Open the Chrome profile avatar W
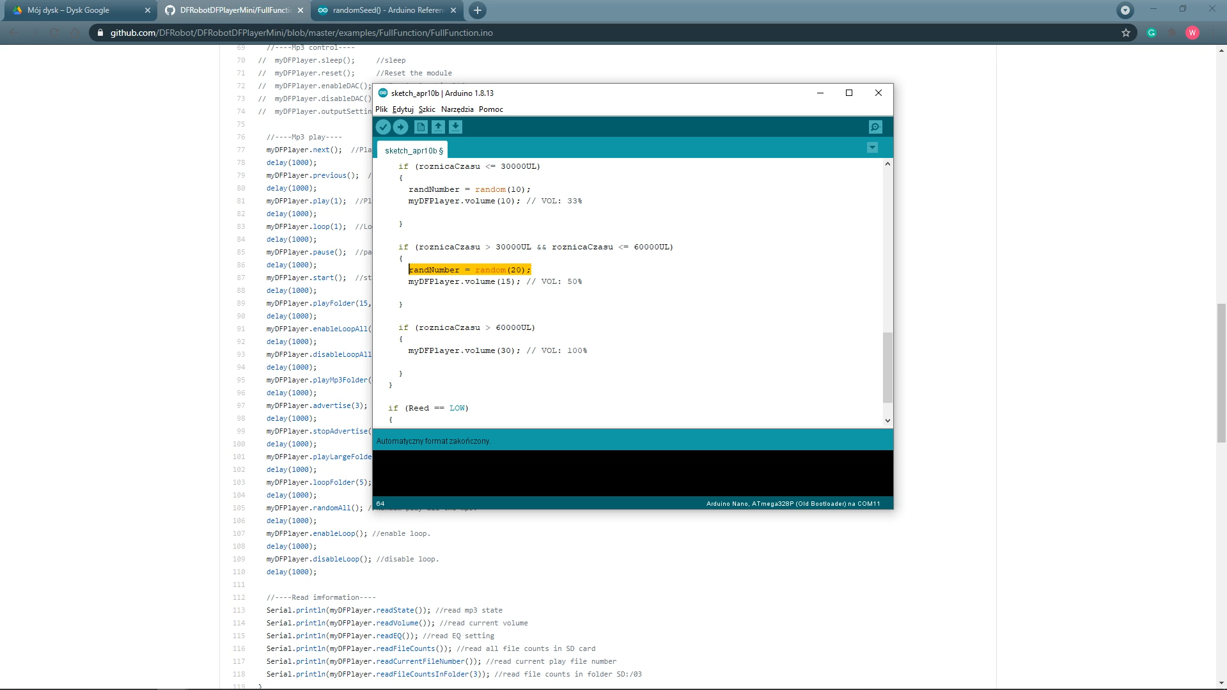This screenshot has width=1227, height=690. tap(1192, 33)
